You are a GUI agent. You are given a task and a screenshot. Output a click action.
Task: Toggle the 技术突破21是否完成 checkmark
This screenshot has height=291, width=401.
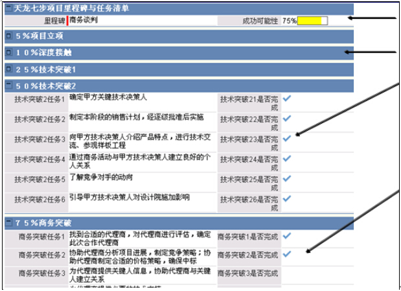click(x=287, y=99)
